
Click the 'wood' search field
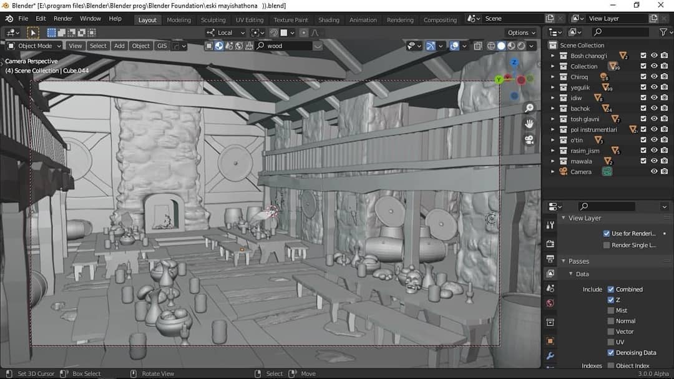click(284, 46)
